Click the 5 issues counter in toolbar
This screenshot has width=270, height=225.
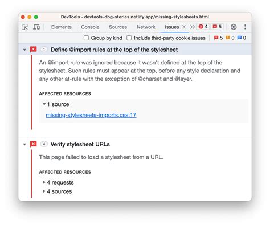pos(217,27)
